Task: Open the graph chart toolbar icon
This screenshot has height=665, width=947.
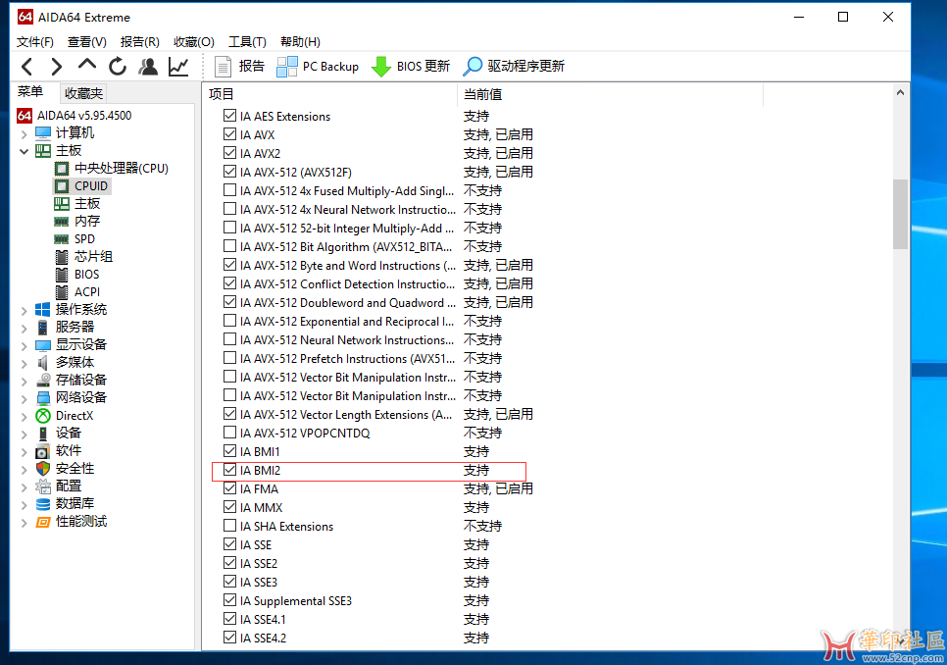Action: [178, 66]
